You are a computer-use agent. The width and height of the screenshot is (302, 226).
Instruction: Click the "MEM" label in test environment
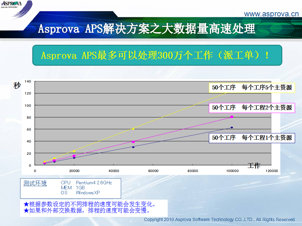pos(66,188)
